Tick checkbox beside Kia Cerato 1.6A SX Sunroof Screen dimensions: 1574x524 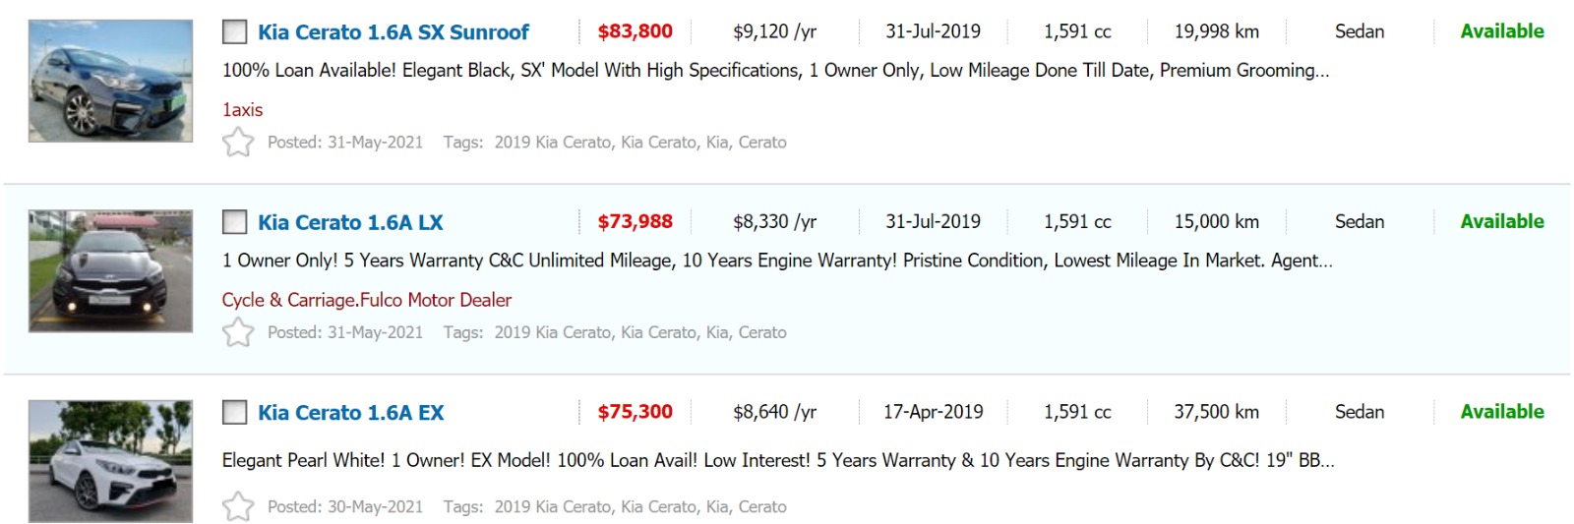[235, 31]
